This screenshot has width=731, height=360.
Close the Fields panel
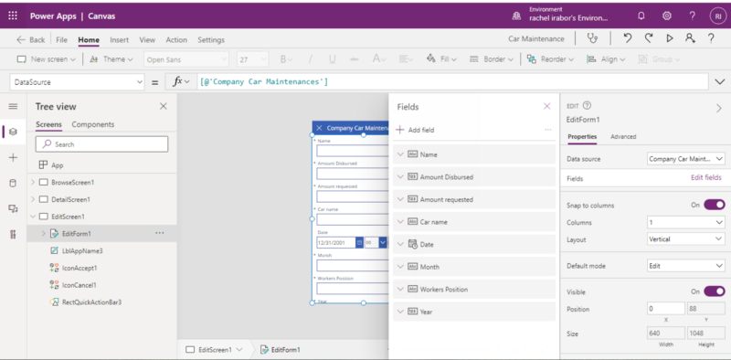click(546, 106)
